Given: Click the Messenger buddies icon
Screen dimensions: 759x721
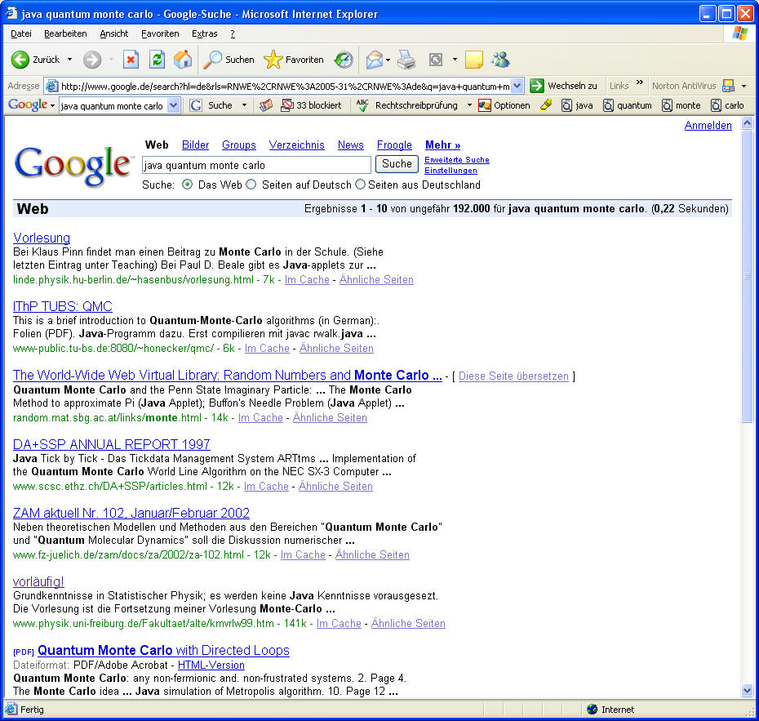Looking at the screenshot, I should point(500,60).
